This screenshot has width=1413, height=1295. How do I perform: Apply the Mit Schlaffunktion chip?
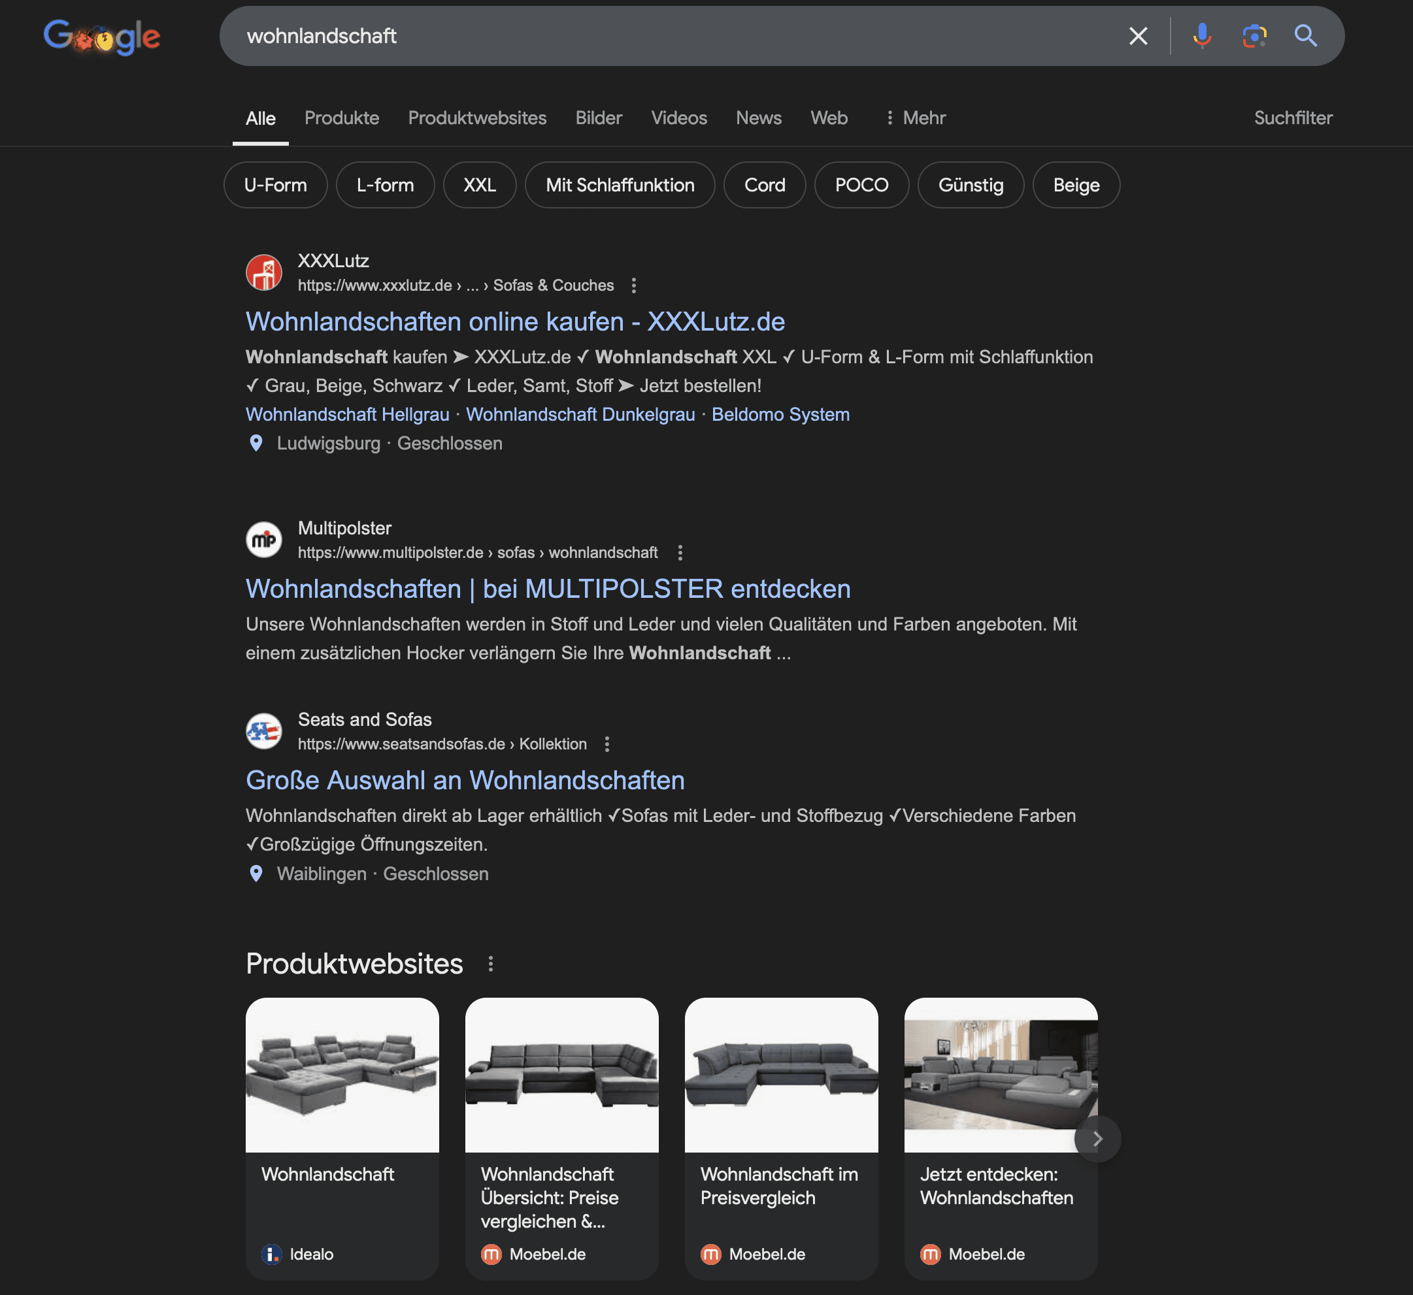pyautogui.click(x=620, y=185)
